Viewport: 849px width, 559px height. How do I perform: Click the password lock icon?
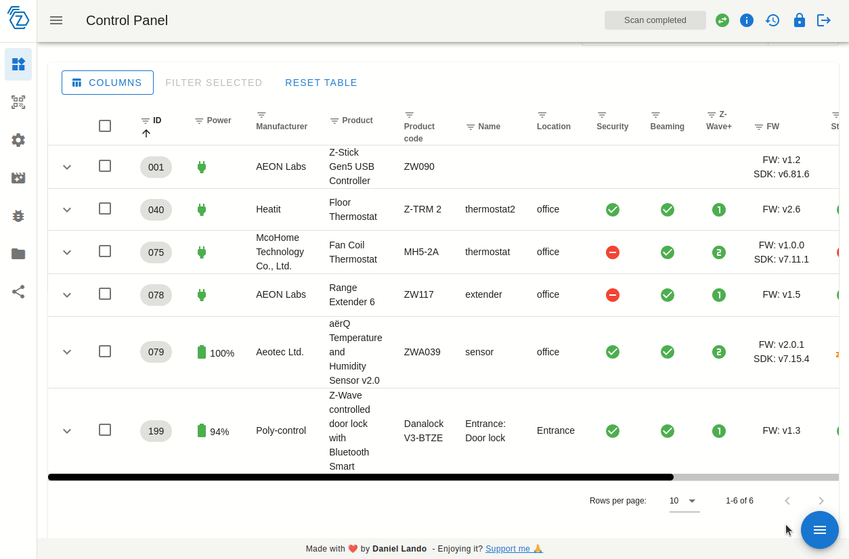pyautogui.click(x=800, y=20)
